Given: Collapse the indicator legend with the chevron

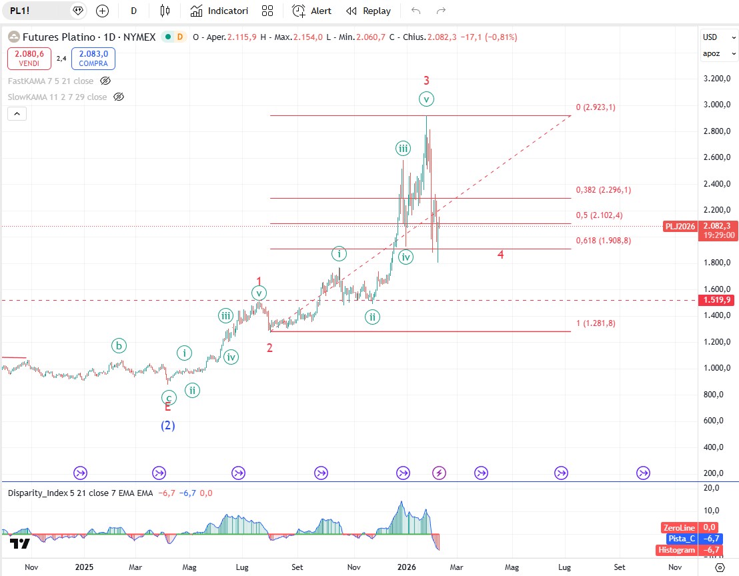Looking at the screenshot, I should tap(17, 113).
